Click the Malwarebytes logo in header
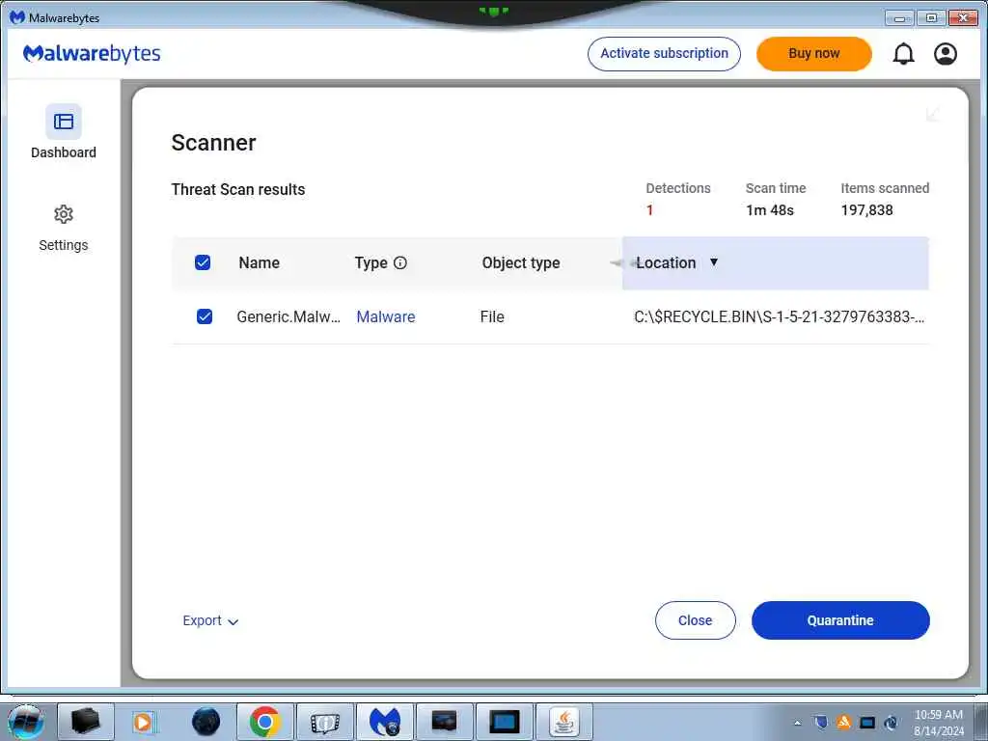Image resolution: width=988 pixels, height=741 pixels. [x=92, y=54]
